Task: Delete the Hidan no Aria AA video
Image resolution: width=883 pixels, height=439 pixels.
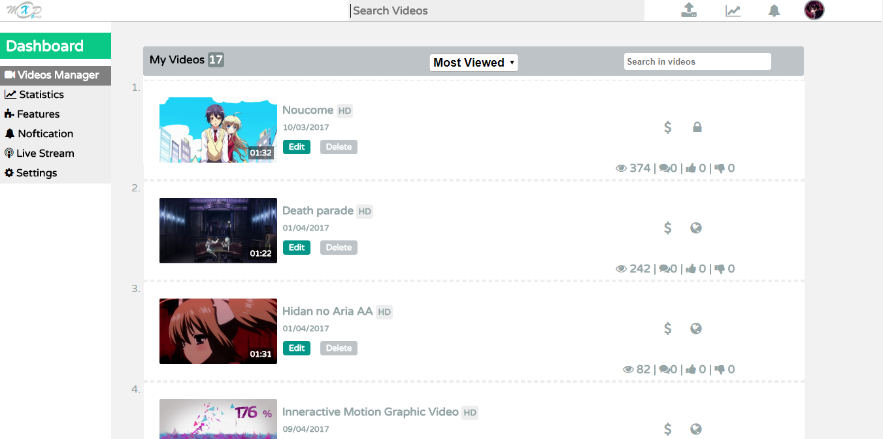Action: click(x=339, y=348)
